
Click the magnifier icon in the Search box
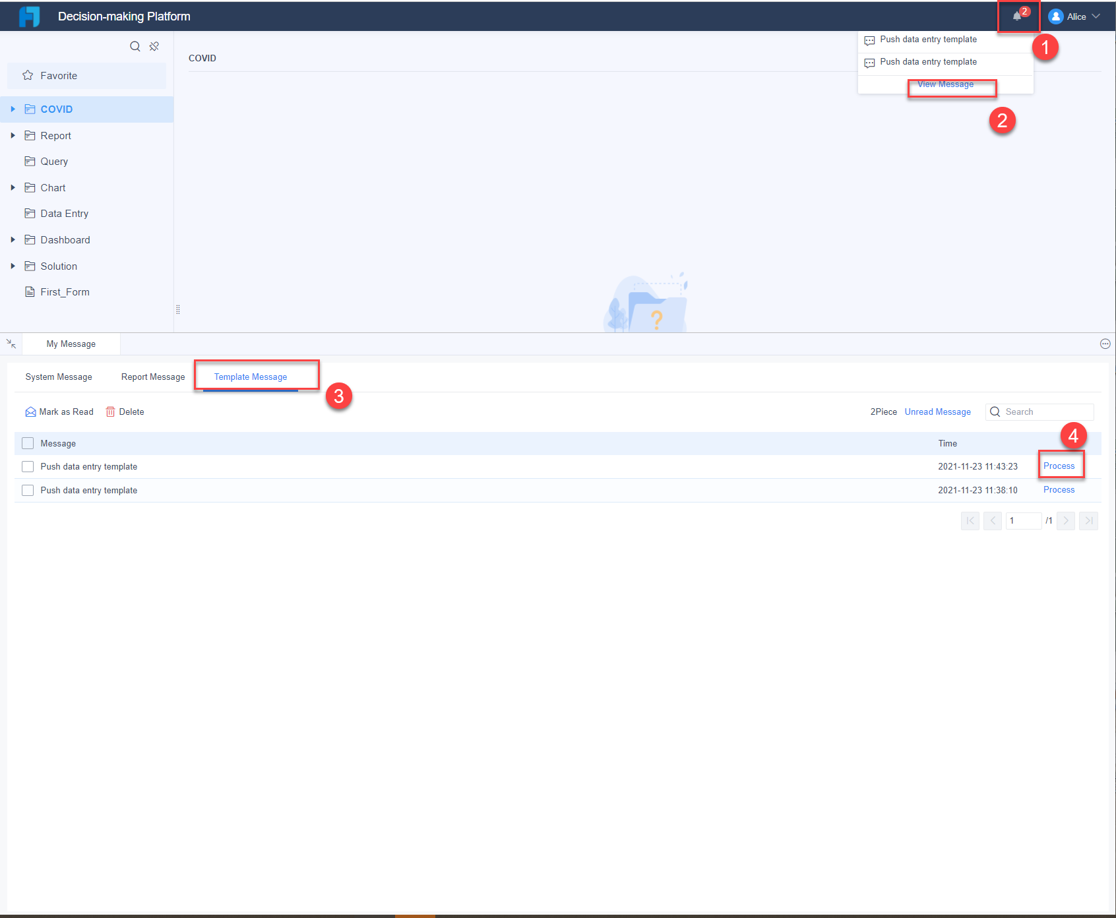pos(995,412)
